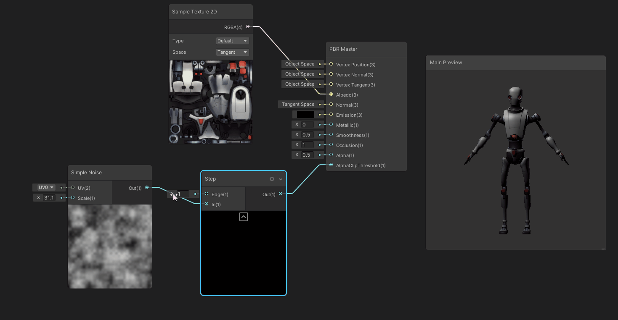Screen dimensions: 618x320
Task: Click the Simple Noise preview image
Action: point(110,247)
